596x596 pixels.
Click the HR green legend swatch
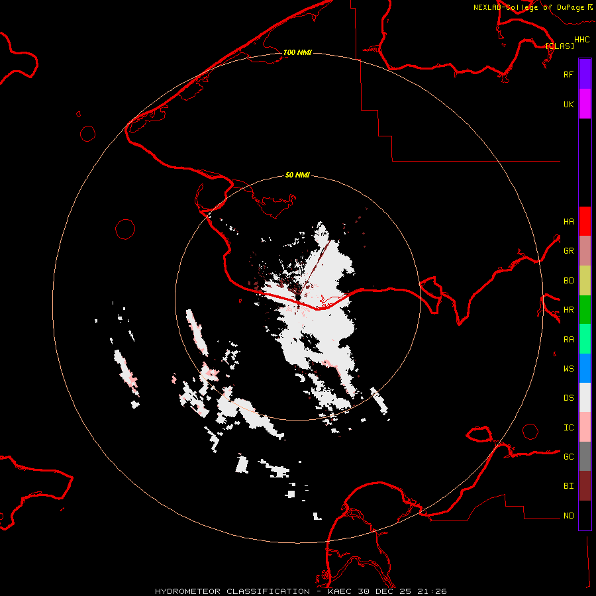click(585, 309)
